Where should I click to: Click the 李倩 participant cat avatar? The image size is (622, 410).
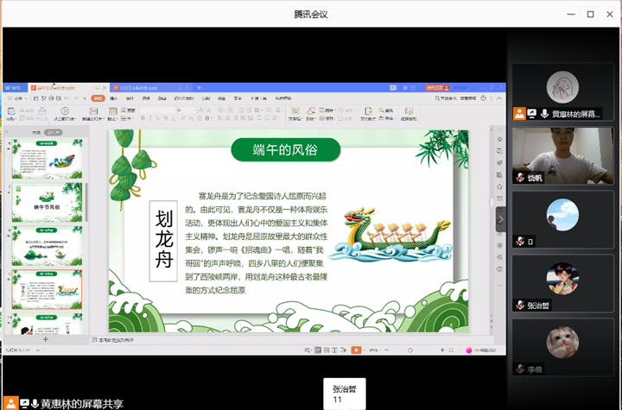562,342
